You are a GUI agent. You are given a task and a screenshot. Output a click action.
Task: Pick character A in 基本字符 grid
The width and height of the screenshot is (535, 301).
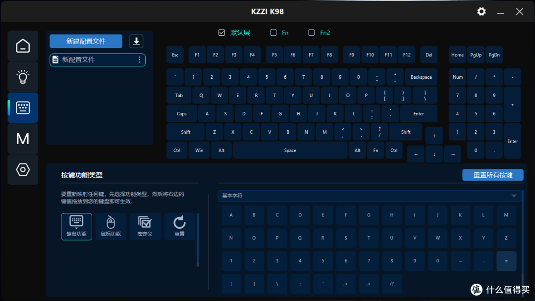coord(231,215)
